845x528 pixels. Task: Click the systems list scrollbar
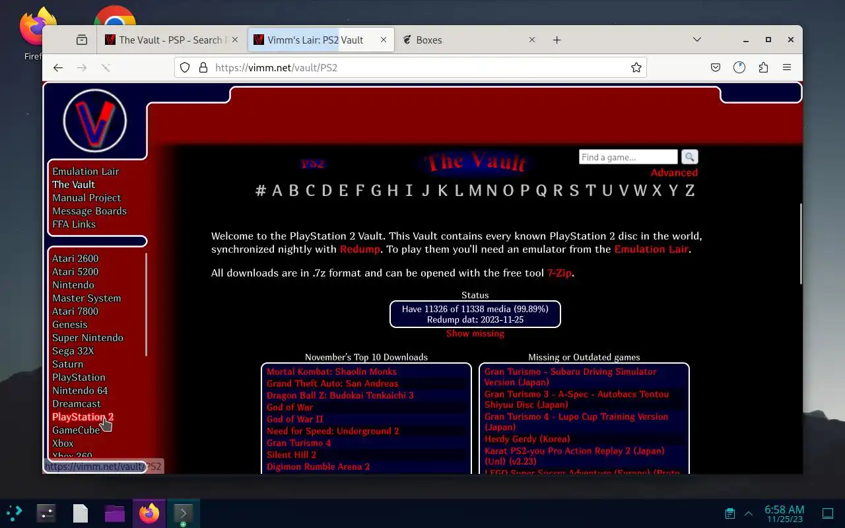pyautogui.click(x=146, y=304)
